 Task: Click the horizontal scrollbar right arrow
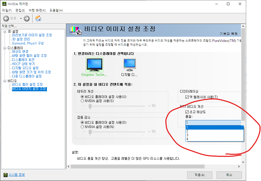click(239, 166)
